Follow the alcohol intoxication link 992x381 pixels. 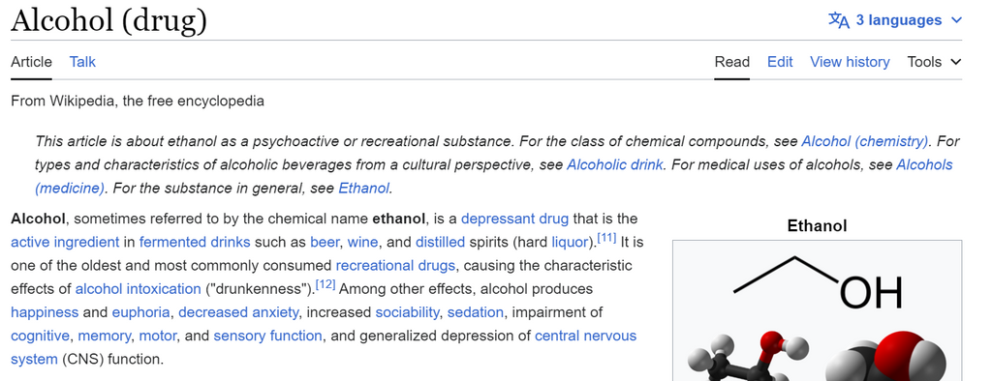tap(138, 289)
